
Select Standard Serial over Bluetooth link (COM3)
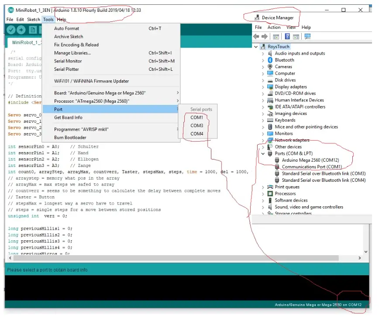(324, 173)
